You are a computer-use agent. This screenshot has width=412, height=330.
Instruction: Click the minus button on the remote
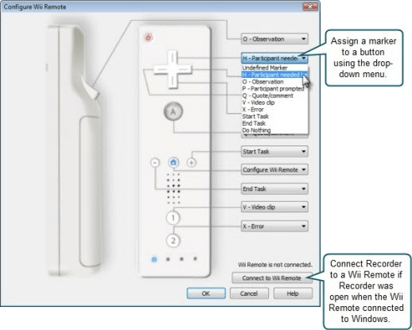[155, 162]
